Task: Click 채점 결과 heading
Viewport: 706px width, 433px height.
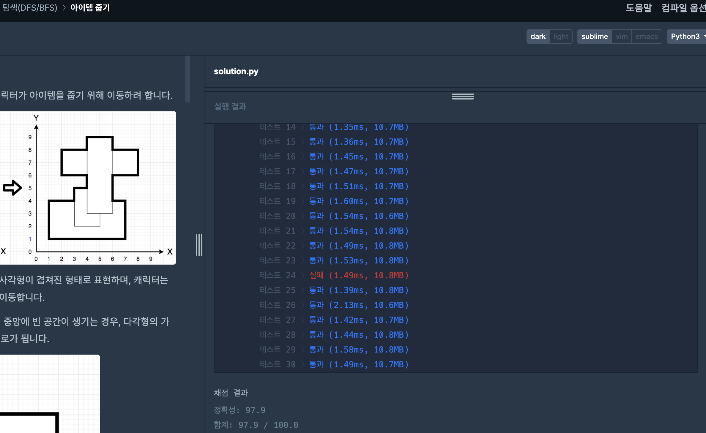Action: pos(231,393)
